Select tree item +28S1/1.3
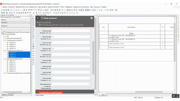The height and width of the screenshot is (101, 180). (12, 65)
